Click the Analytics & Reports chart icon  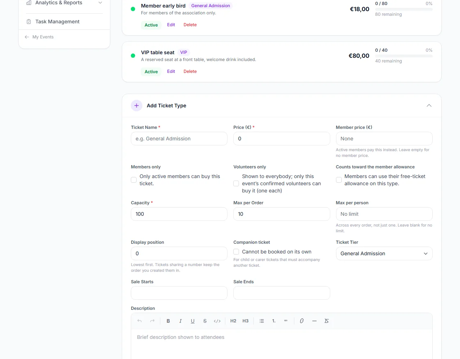point(29,3)
